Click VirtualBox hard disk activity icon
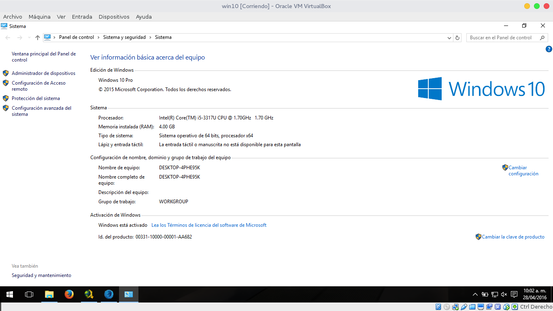553x311 pixels. 438,307
